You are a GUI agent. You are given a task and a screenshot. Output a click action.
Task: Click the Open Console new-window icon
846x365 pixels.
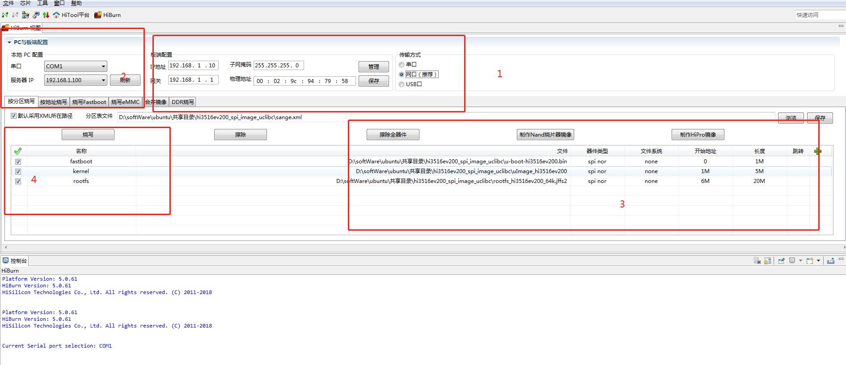(810, 261)
